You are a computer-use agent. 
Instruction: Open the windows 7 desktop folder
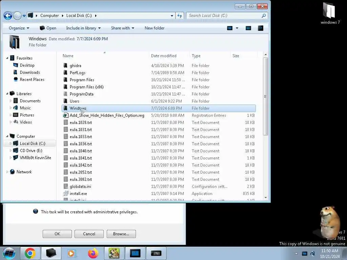[x=330, y=13]
